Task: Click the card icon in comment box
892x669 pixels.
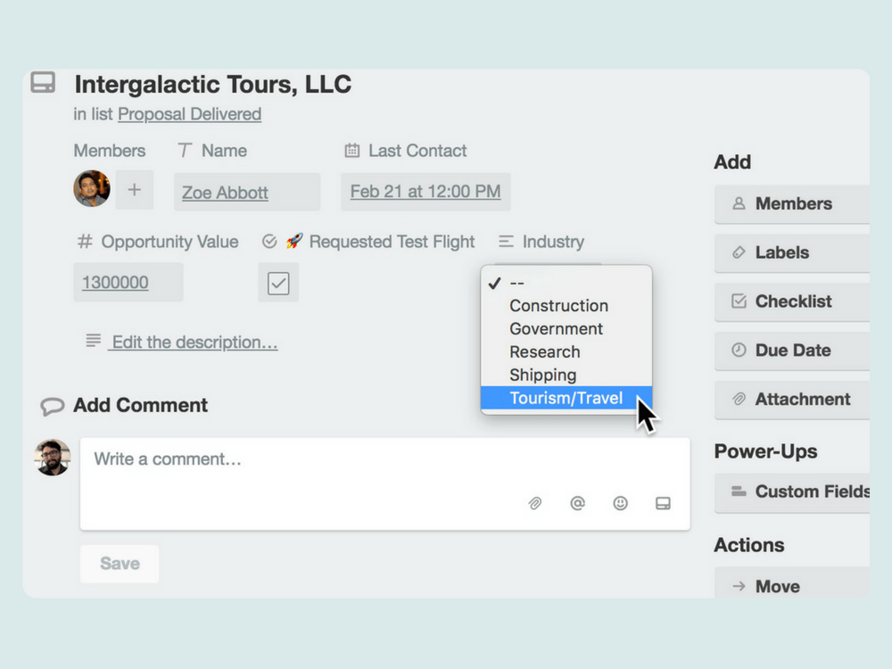Action: click(663, 504)
